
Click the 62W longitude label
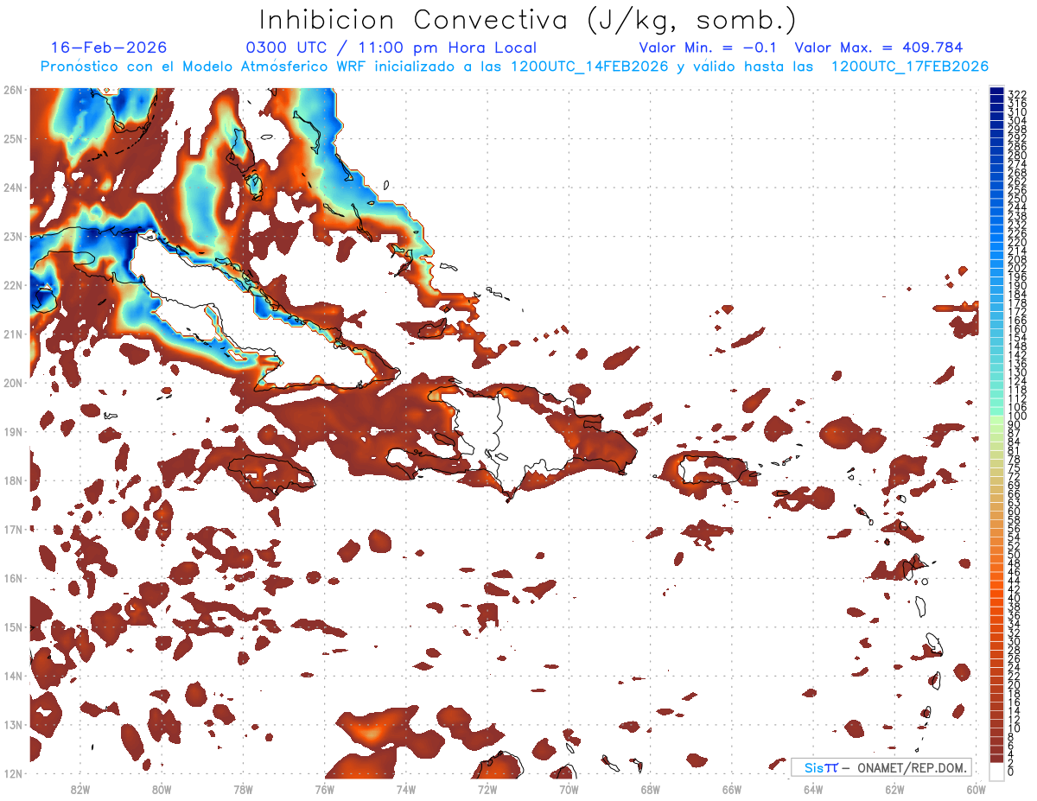pyautogui.click(x=894, y=788)
